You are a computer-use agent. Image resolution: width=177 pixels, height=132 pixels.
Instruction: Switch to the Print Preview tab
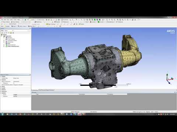[x=42, y=90]
